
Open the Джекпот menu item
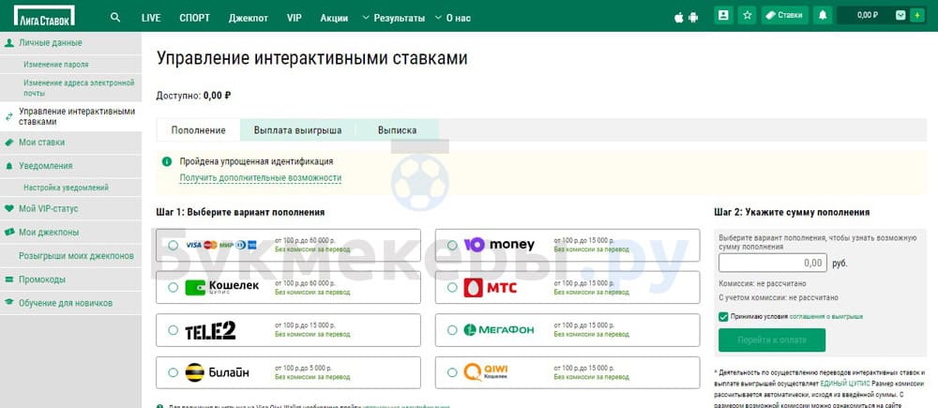[x=249, y=18]
